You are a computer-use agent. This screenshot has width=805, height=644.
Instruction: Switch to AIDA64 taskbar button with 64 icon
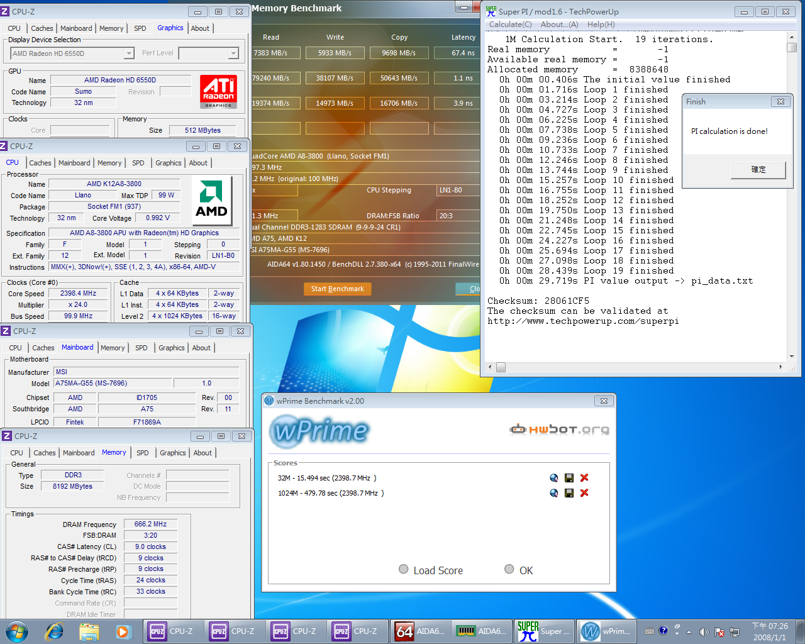[420, 631]
